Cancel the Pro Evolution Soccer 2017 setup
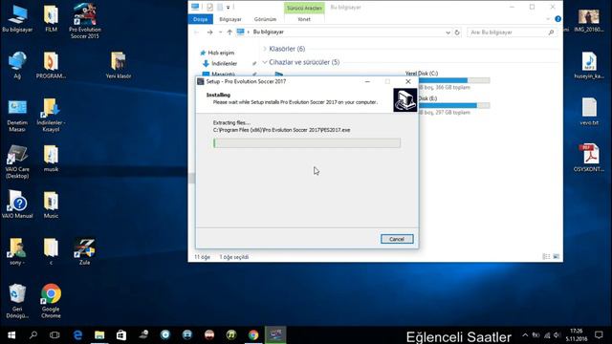Viewport: 612px width, 344px height. [x=397, y=239]
